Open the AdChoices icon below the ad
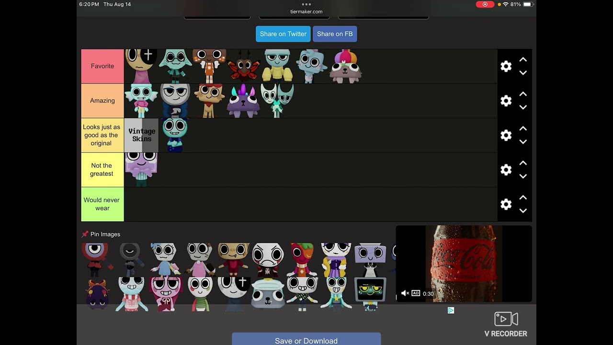Screen dimensions: 613x345 [x=451, y=310]
